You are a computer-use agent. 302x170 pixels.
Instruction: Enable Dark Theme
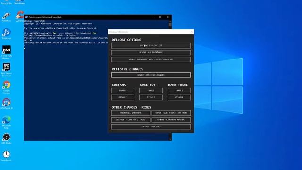179,91
